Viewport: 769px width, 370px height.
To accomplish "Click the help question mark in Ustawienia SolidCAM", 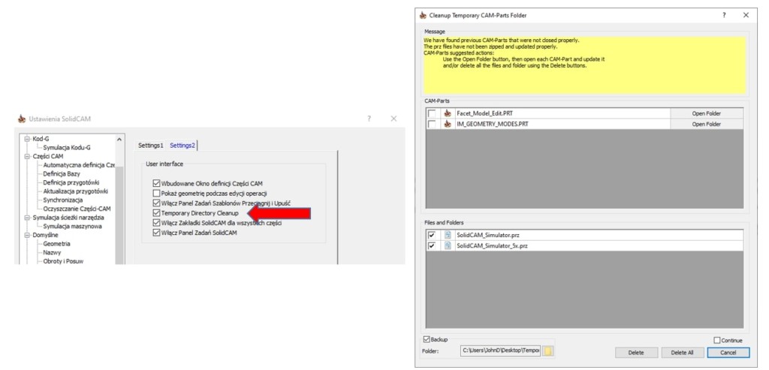I will coord(369,119).
